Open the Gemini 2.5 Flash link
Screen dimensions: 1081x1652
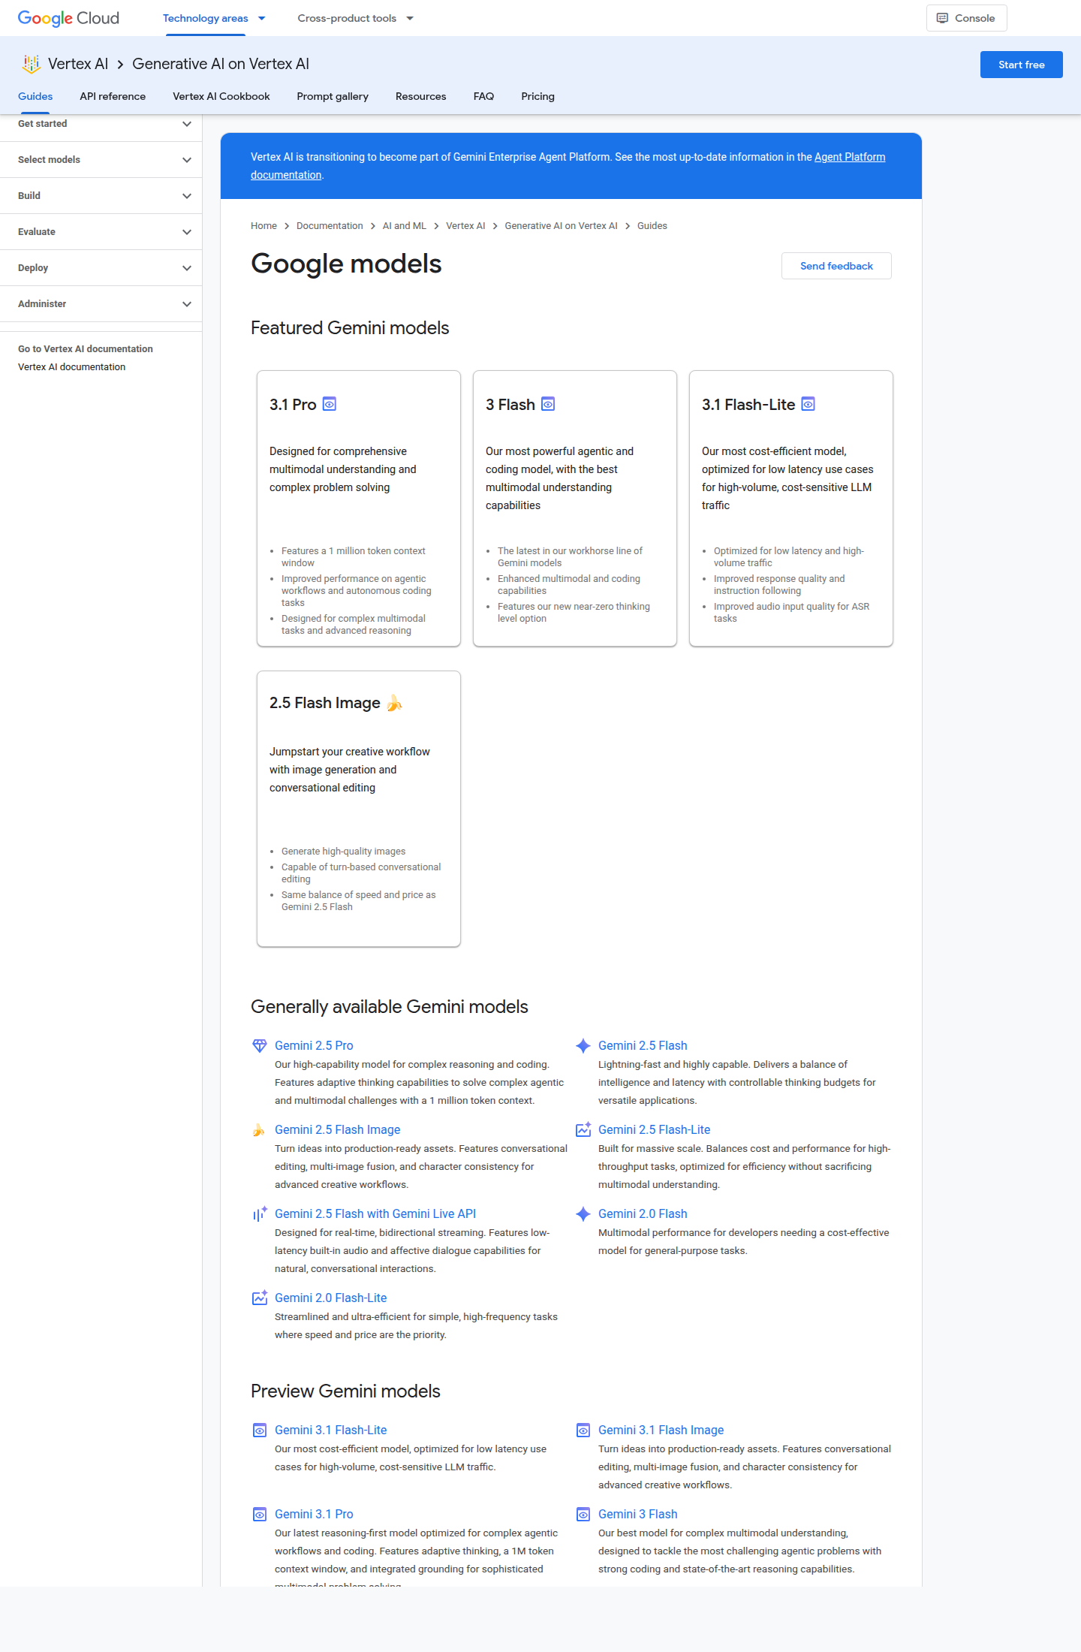(x=643, y=1045)
